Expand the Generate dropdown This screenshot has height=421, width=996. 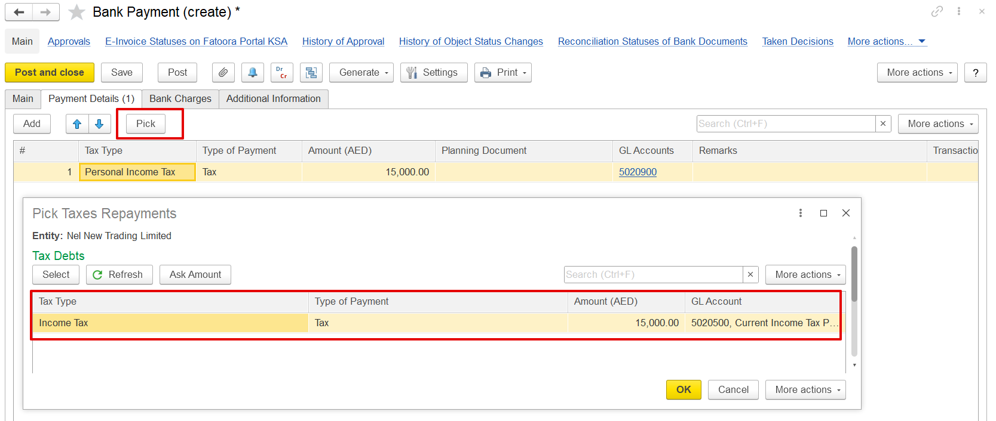361,73
